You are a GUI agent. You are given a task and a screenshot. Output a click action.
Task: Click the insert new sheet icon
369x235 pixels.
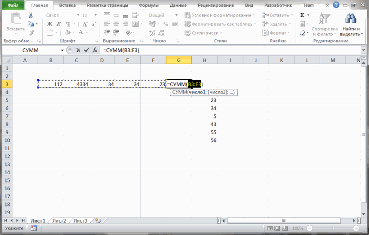(x=98, y=221)
